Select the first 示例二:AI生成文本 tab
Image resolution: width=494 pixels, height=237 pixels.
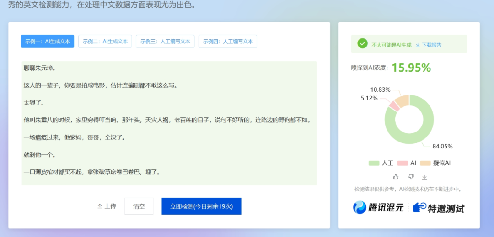coord(105,41)
